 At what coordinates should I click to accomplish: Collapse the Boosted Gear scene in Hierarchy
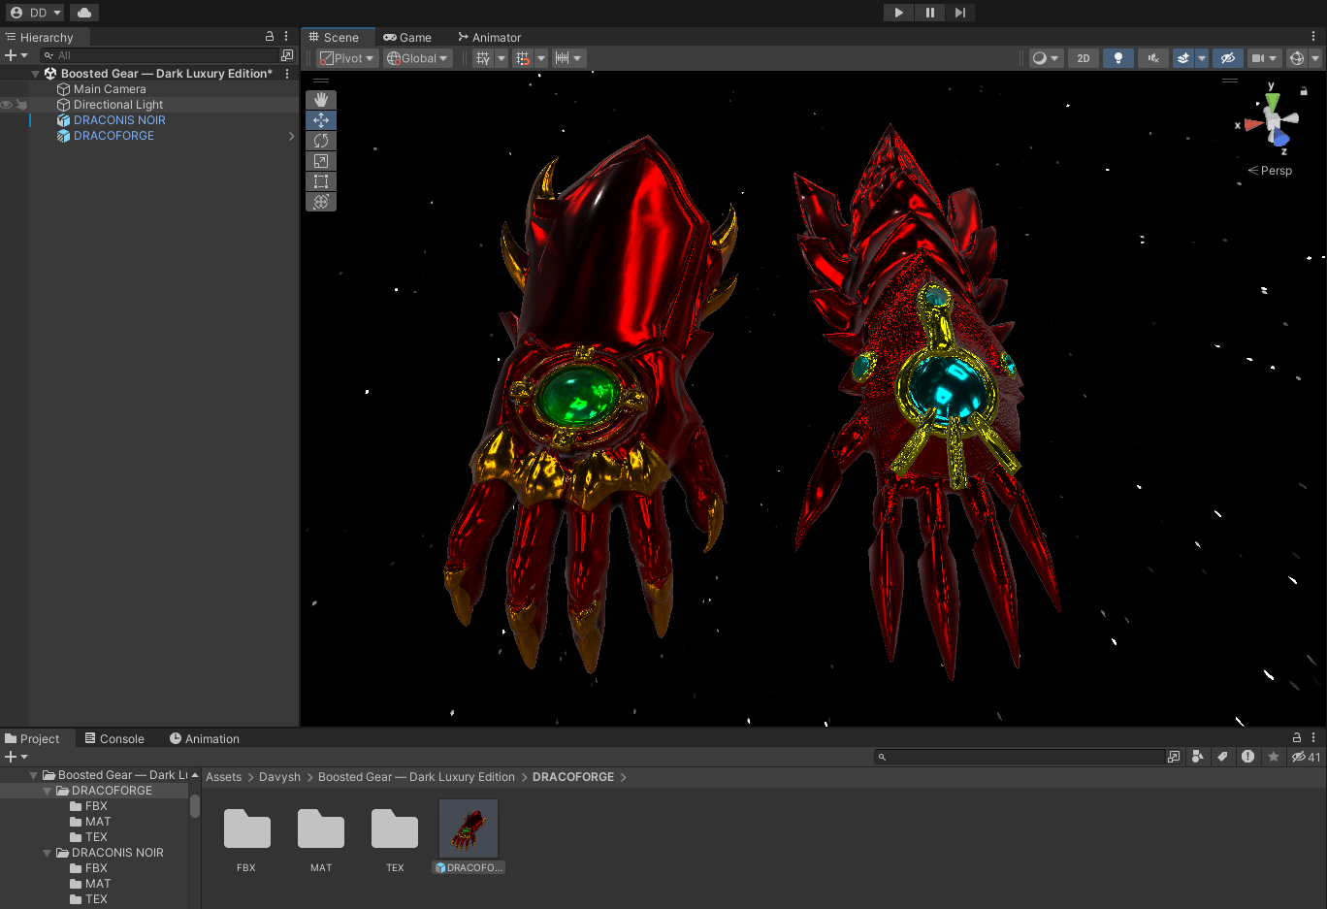[x=36, y=74]
